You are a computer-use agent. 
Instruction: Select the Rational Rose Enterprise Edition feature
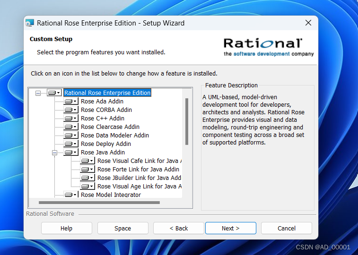(x=107, y=93)
